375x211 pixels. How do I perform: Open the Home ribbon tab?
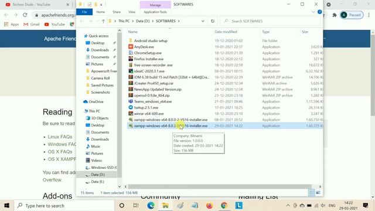coord(100,12)
